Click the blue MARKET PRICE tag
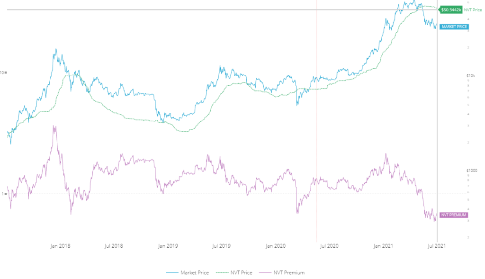Viewport: 485px width, 279px height. 454,27
